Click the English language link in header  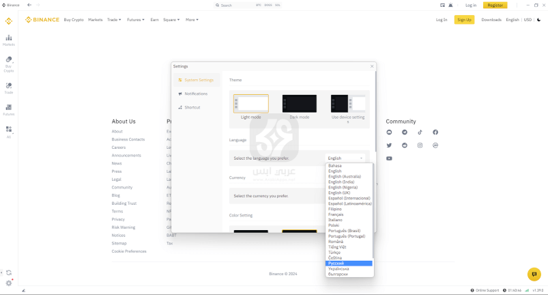click(x=513, y=20)
